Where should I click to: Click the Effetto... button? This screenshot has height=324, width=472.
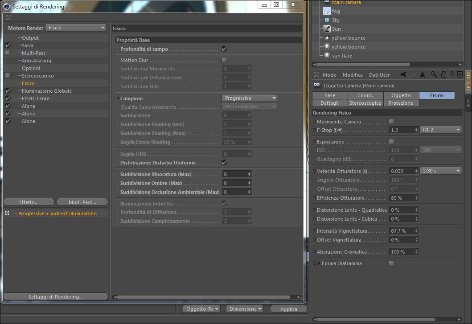[29, 202]
